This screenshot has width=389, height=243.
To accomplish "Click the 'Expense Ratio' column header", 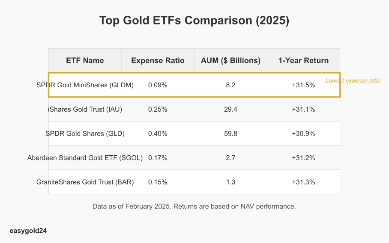I will tap(158, 60).
